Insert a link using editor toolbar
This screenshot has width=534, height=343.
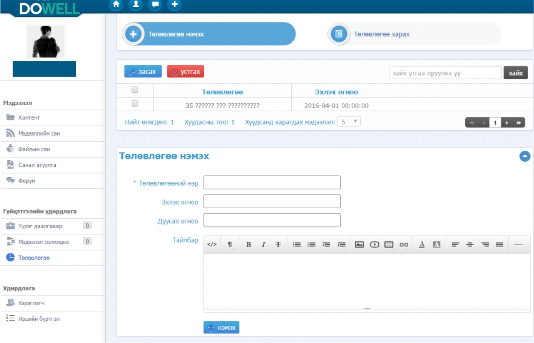pyautogui.click(x=404, y=245)
